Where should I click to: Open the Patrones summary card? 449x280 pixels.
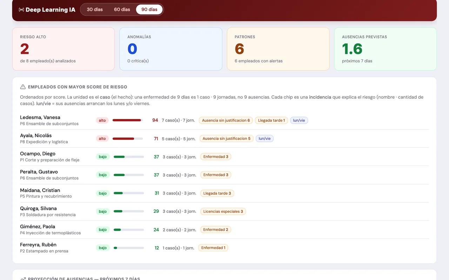coord(278,49)
